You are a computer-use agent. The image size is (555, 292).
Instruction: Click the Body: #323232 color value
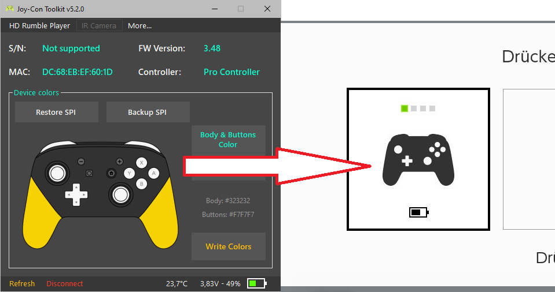(228, 201)
